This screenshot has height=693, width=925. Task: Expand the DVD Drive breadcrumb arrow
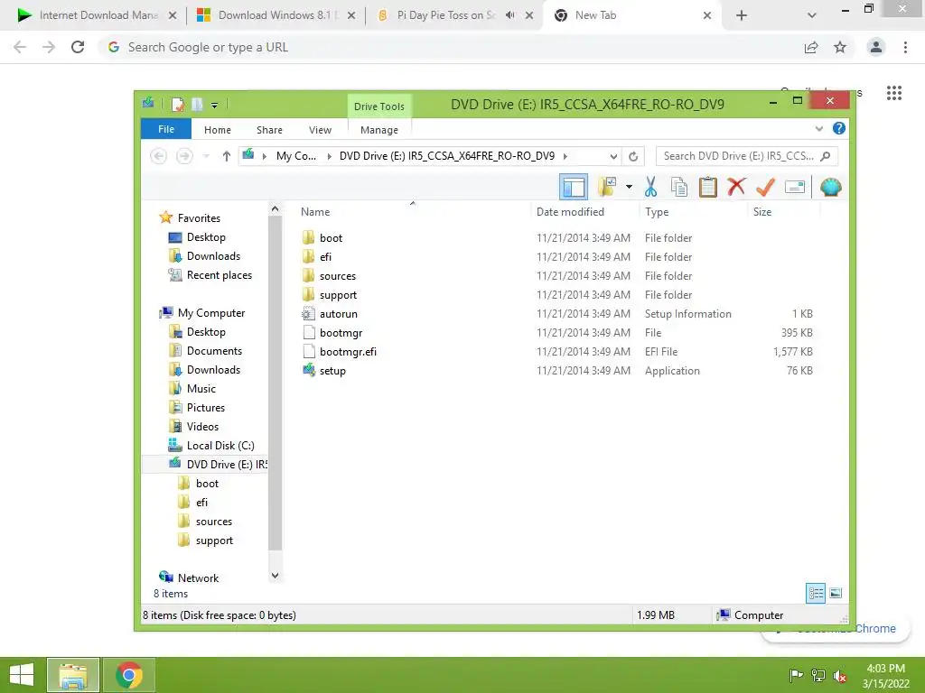click(x=565, y=156)
